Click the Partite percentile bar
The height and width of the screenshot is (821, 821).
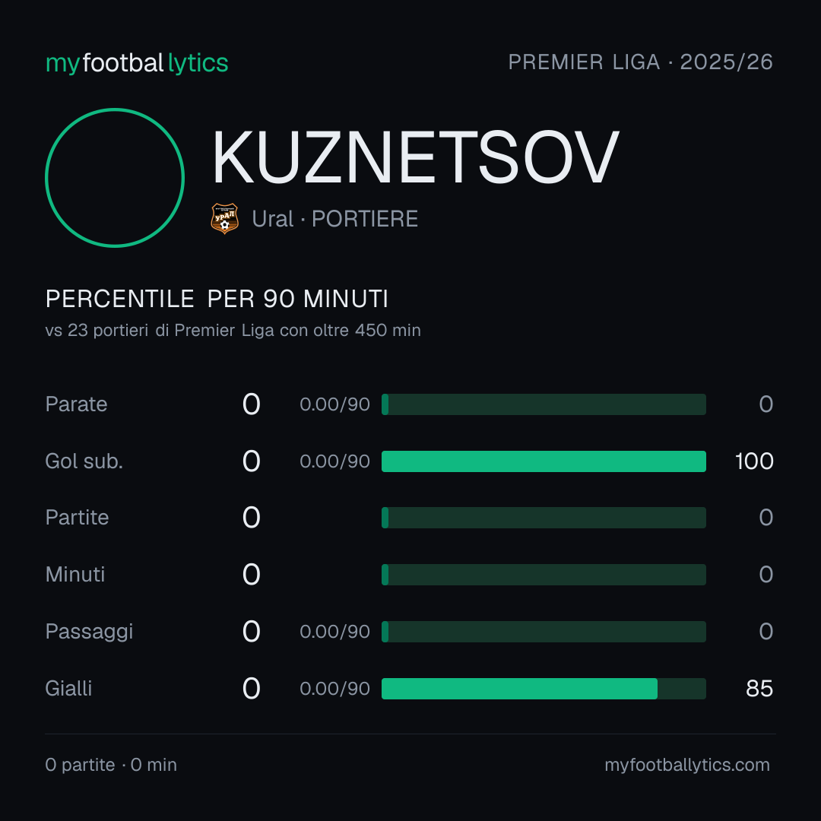tap(544, 518)
